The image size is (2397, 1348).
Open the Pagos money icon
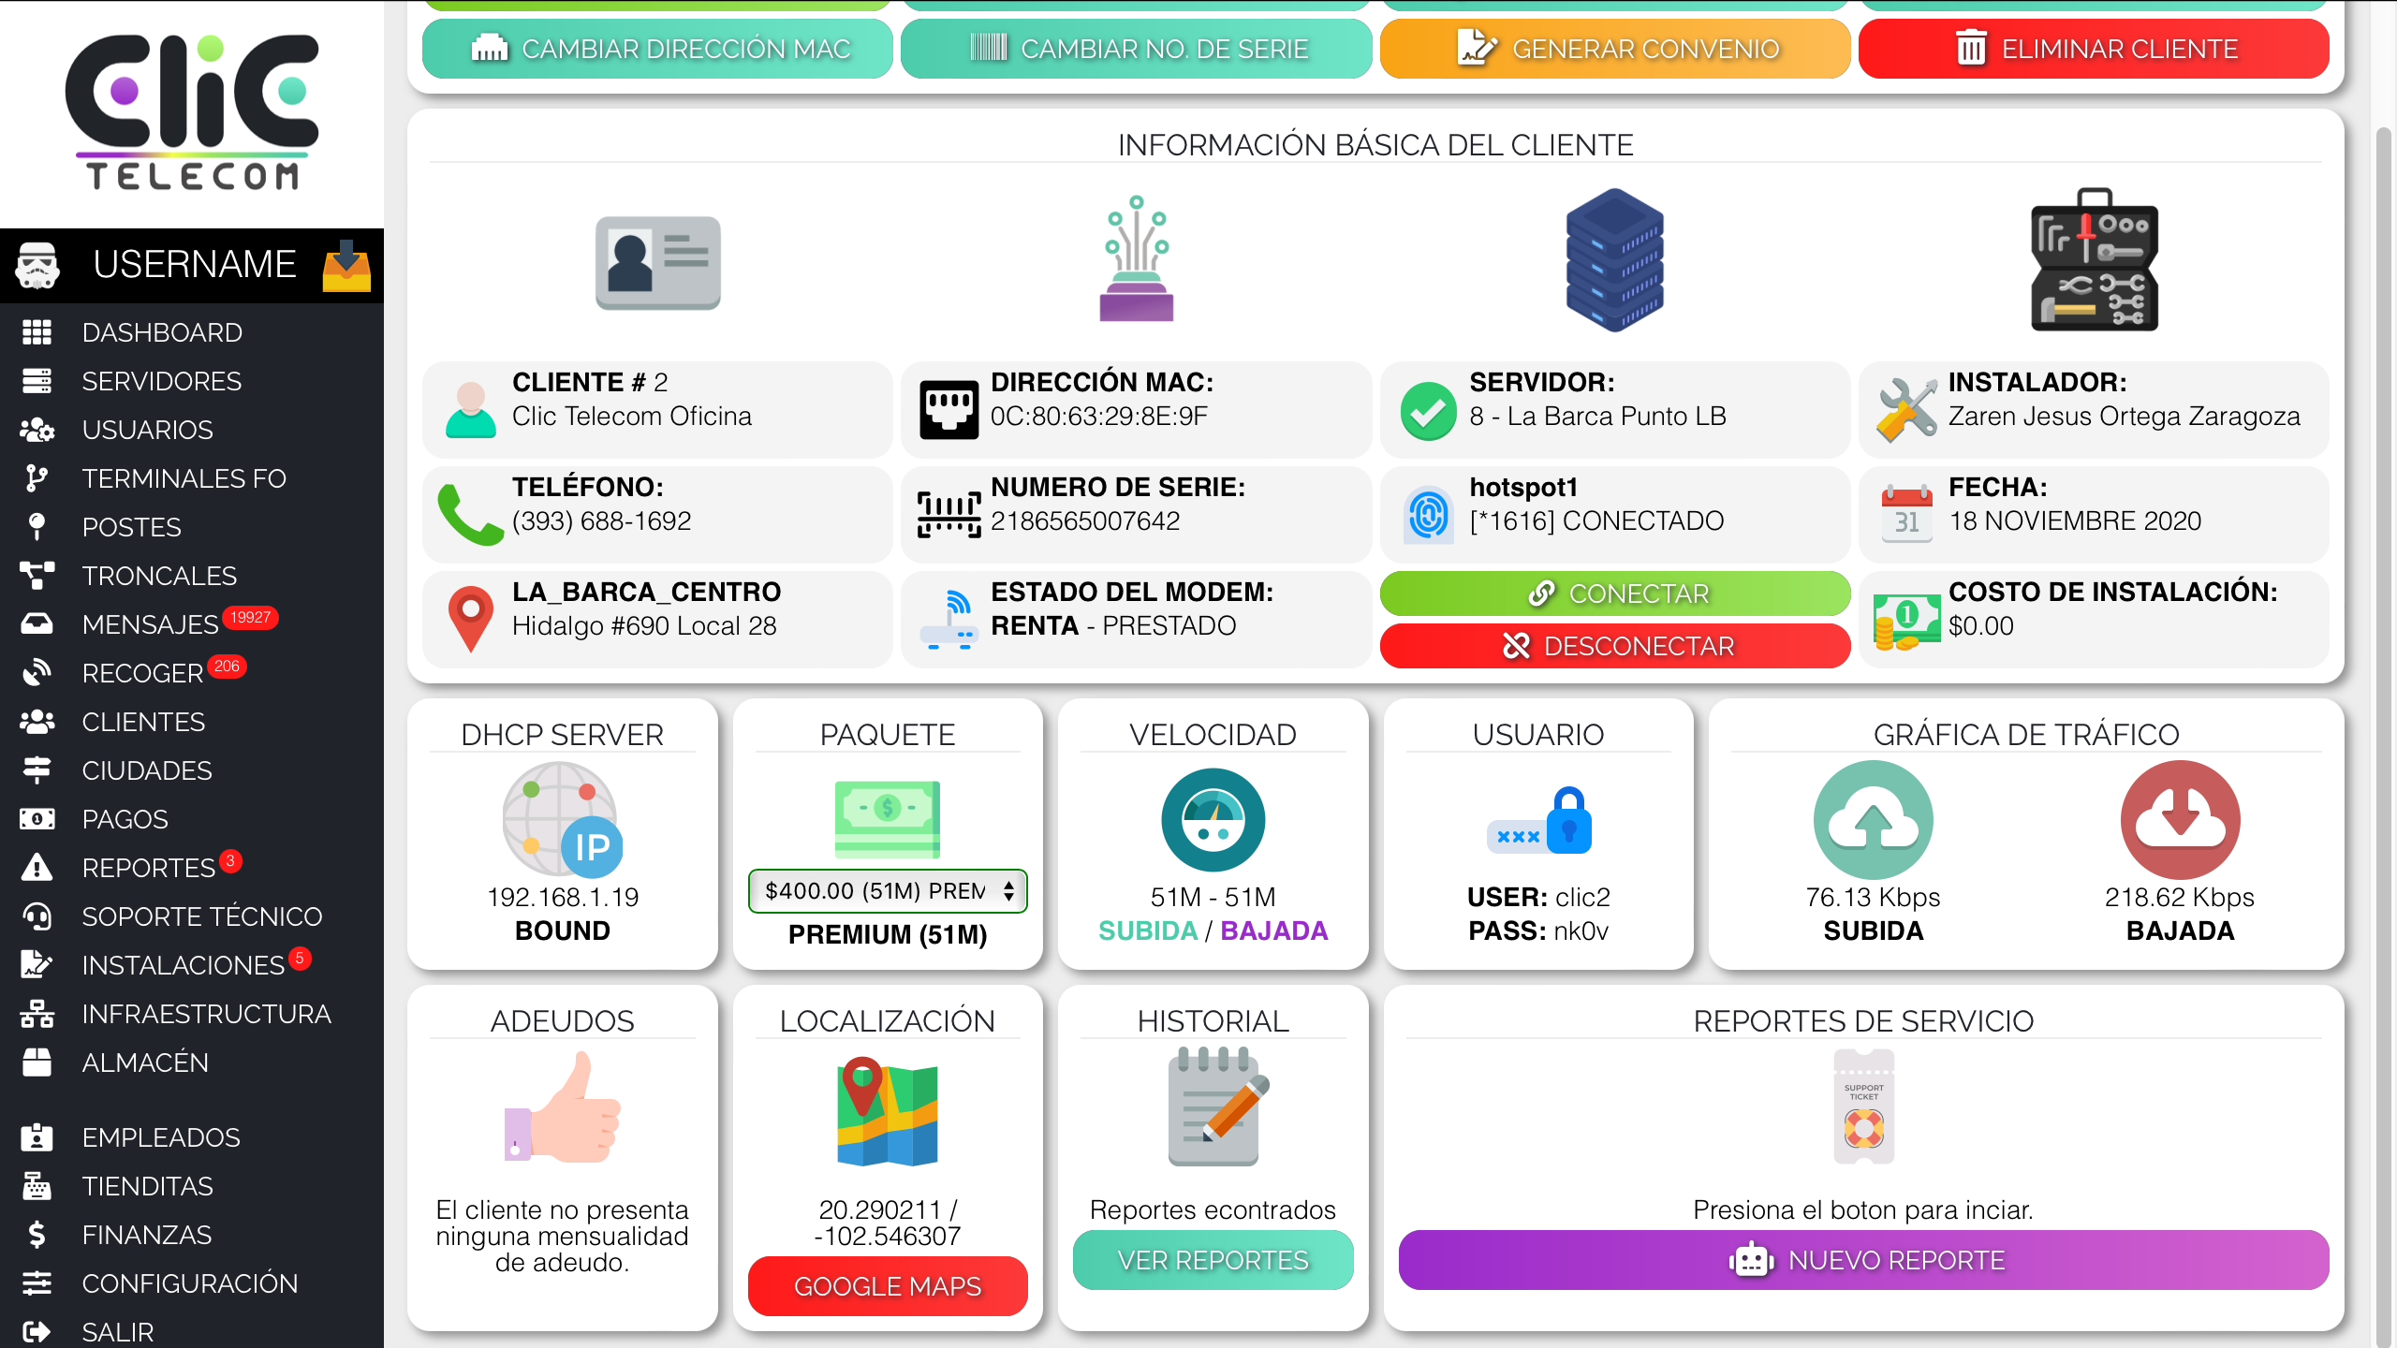(37, 819)
